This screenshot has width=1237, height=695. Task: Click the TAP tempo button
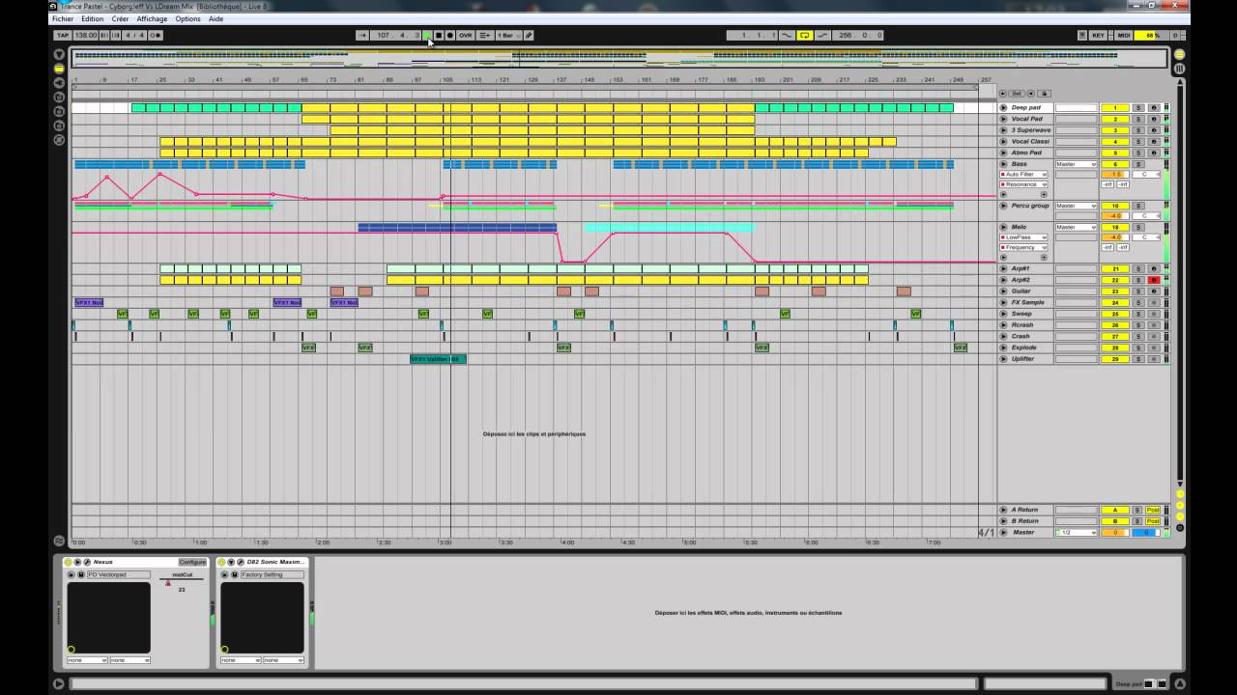[x=63, y=36]
